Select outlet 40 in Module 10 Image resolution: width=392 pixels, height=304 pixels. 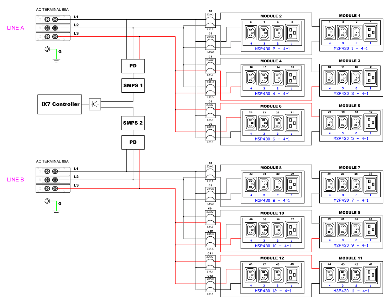click(251, 230)
